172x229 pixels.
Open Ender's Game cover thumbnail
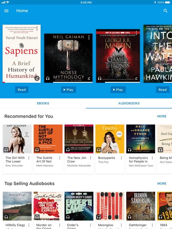pyautogui.click(x=79, y=206)
